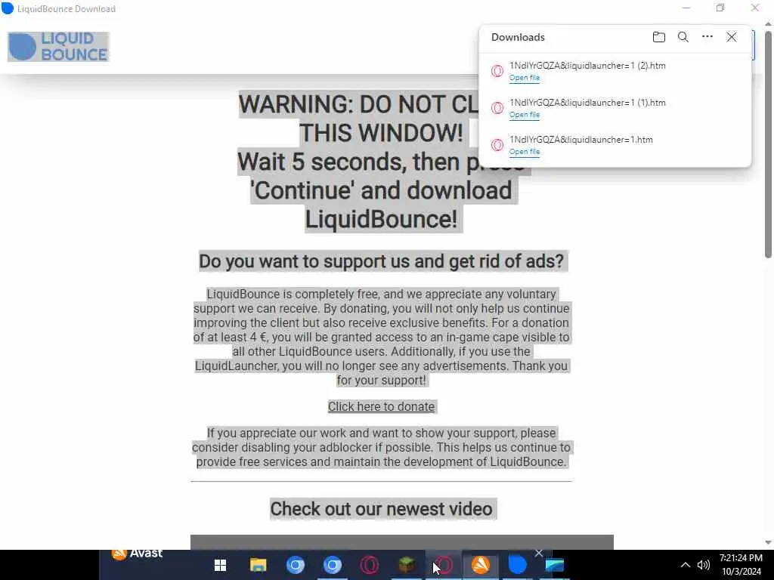Select the 1NdlYrGQZA&liquidlauncher=1.htm file name
774x580 pixels.
(x=581, y=140)
